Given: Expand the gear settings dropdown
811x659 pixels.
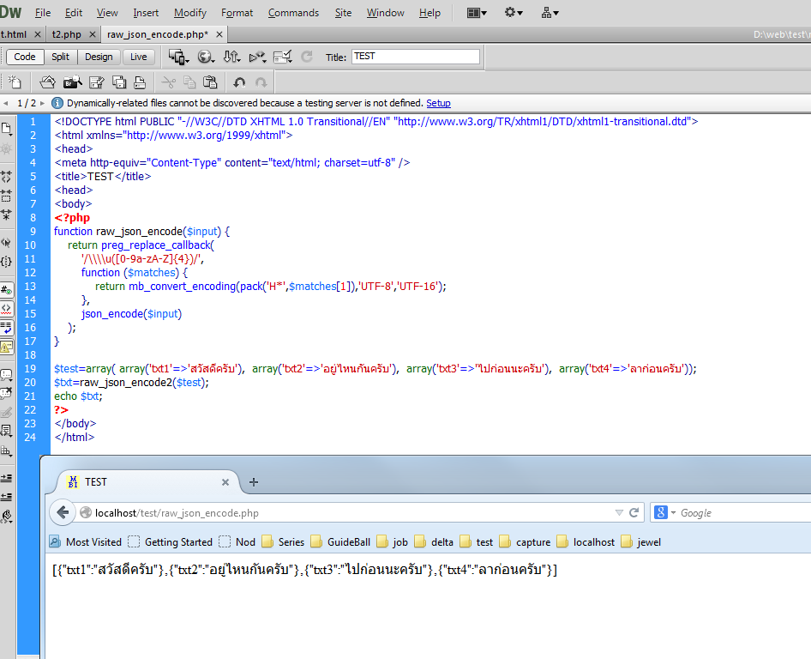Looking at the screenshot, I should click(x=514, y=13).
